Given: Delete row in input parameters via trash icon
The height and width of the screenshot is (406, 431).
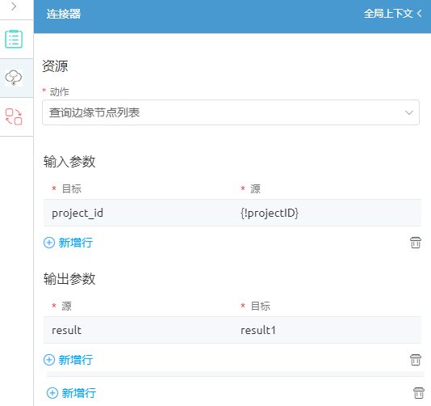Looking at the screenshot, I should tap(416, 243).
